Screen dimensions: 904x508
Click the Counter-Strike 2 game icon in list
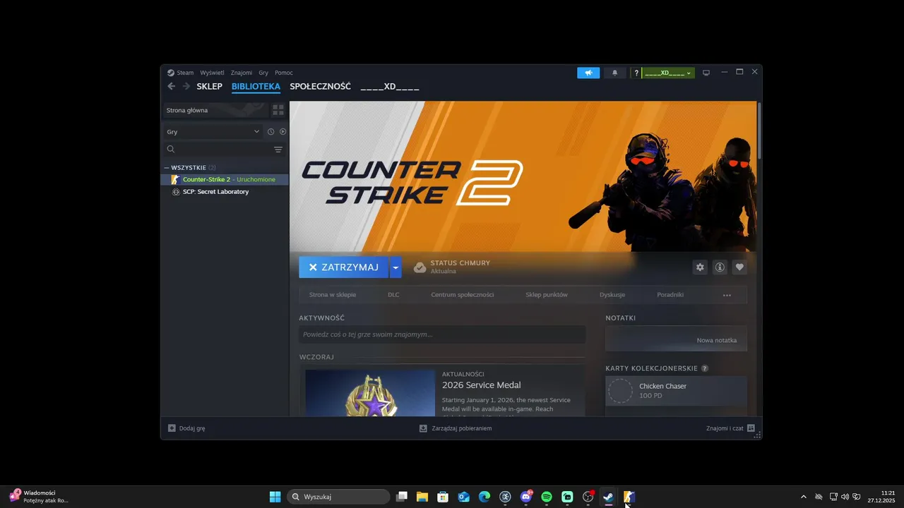pyautogui.click(x=176, y=179)
